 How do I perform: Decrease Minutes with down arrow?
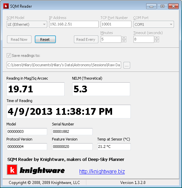pyautogui.click(x=124, y=41)
